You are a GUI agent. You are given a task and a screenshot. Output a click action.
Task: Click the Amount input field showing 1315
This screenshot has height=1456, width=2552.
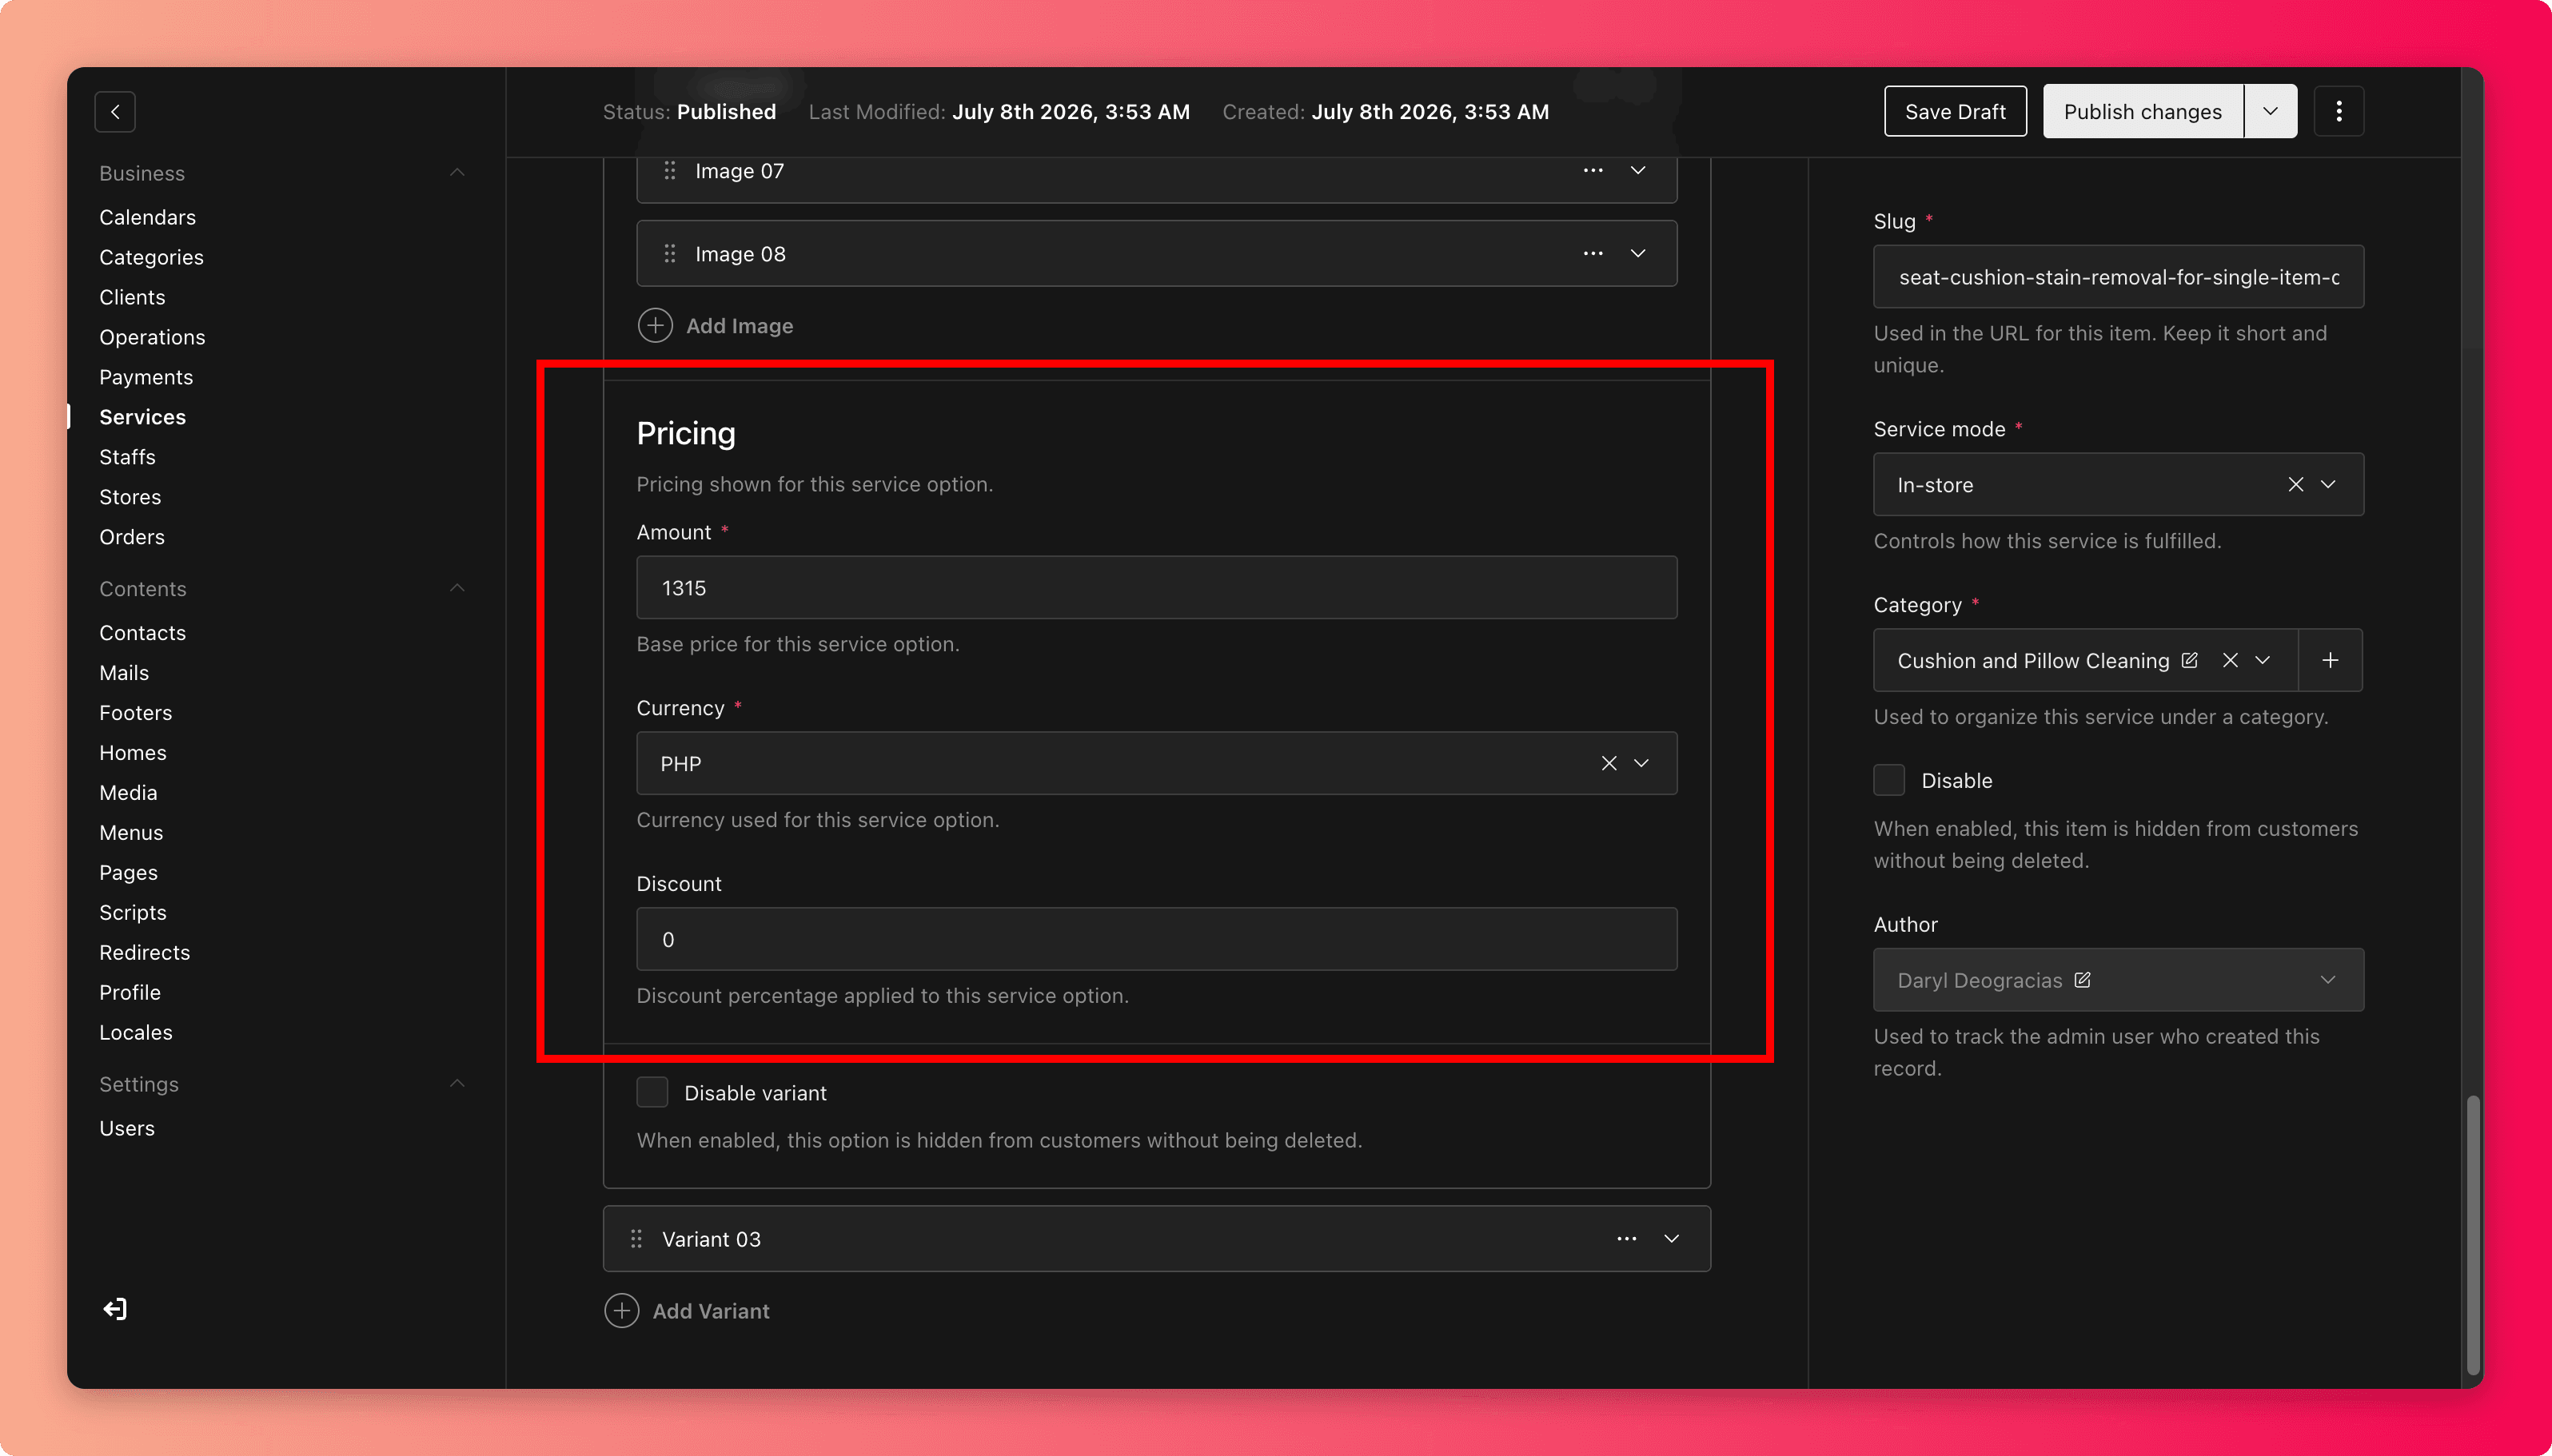[1156, 588]
